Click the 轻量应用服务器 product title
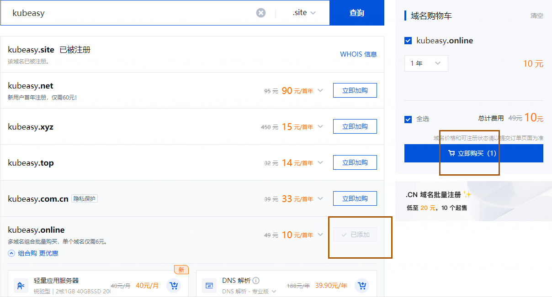The image size is (552, 297). tap(56, 281)
